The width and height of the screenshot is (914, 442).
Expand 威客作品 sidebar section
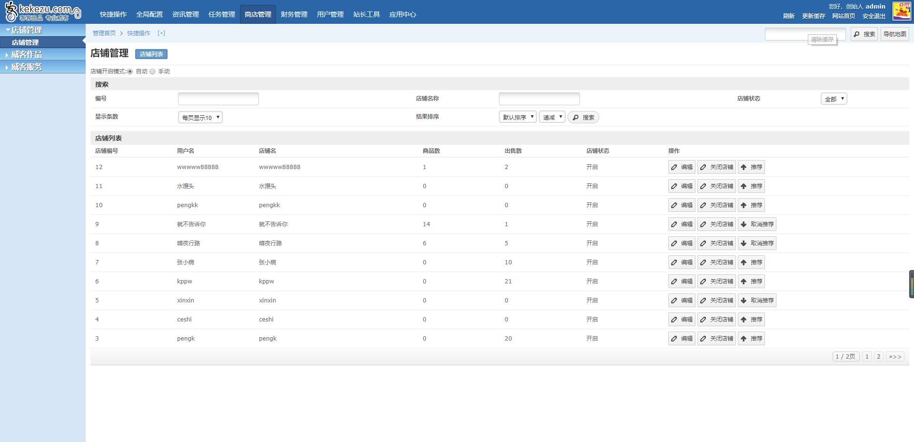[43, 55]
